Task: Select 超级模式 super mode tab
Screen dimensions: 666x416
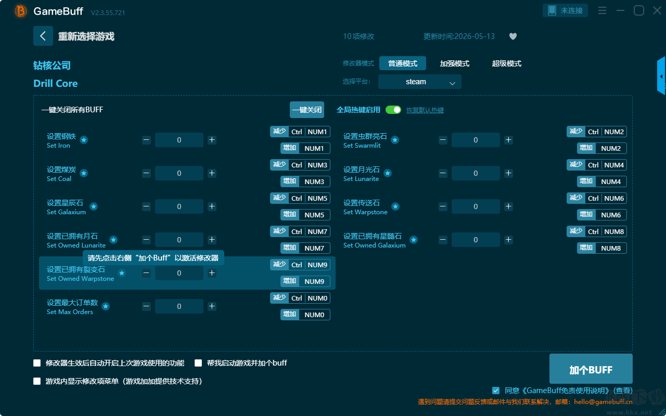Action: (507, 63)
